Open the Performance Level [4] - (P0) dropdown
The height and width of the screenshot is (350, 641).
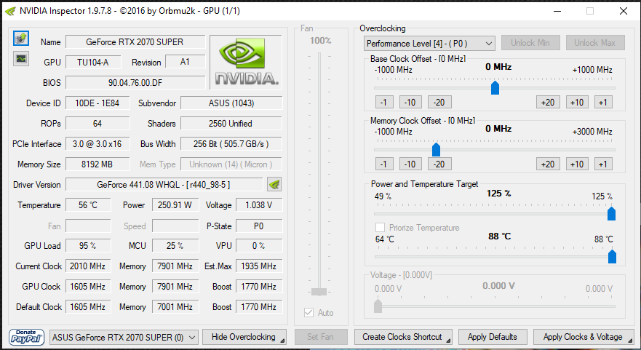[x=429, y=44]
